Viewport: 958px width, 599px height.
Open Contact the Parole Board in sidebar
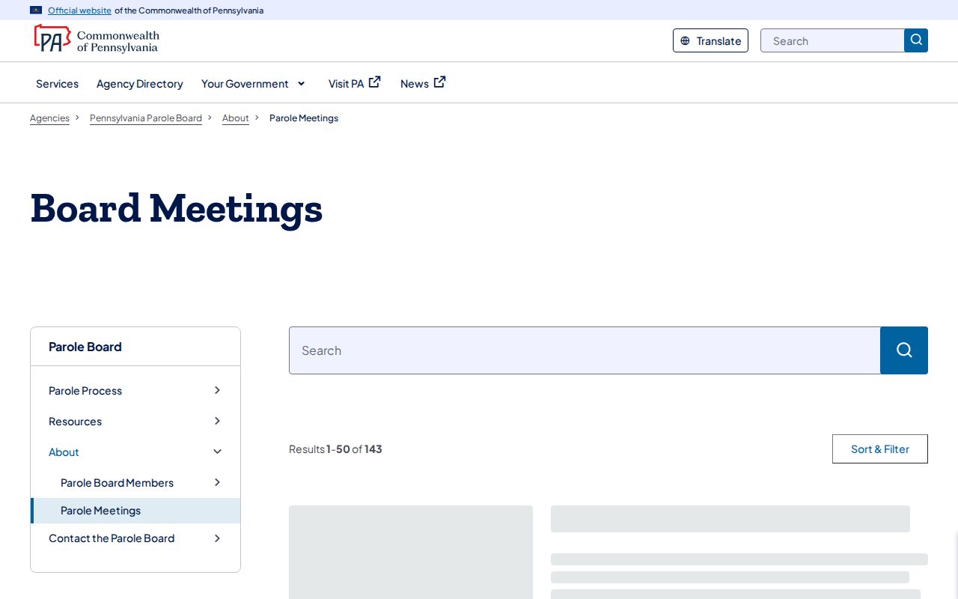112,538
